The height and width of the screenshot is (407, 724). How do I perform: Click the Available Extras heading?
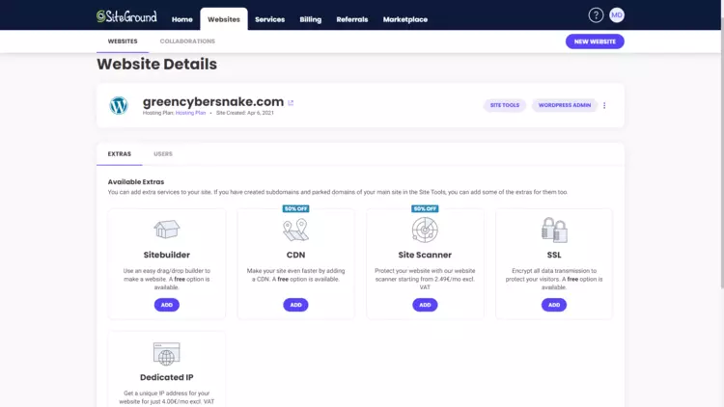pos(136,182)
